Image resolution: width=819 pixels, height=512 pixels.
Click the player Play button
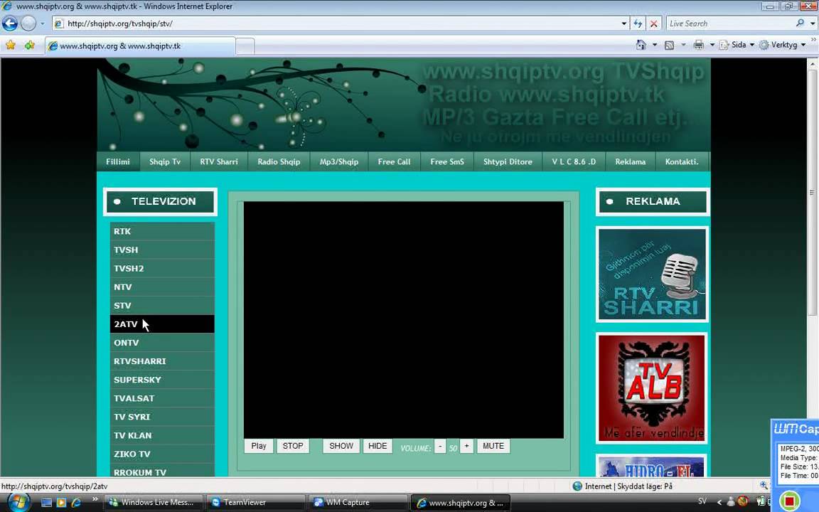tap(259, 446)
